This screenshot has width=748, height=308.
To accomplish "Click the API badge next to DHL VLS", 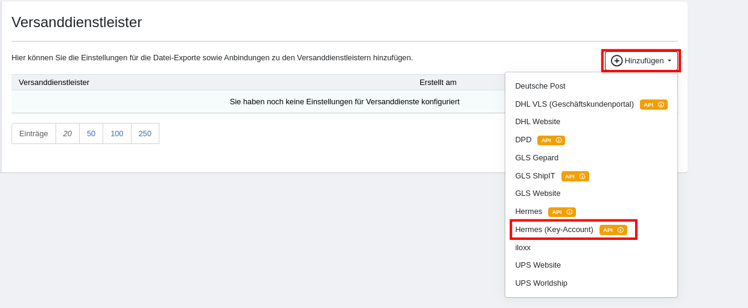I will point(654,104).
